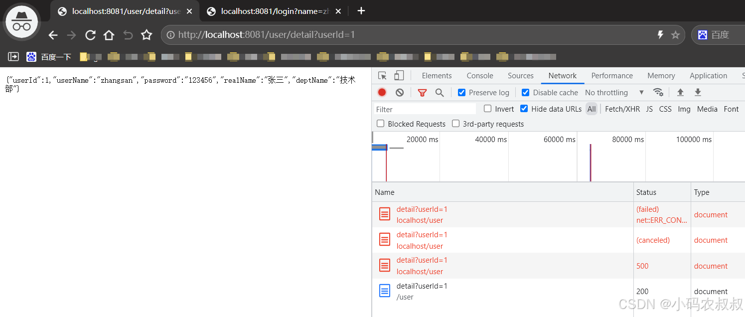
Task: Filter requests by Fetch/XHR
Action: pos(622,109)
